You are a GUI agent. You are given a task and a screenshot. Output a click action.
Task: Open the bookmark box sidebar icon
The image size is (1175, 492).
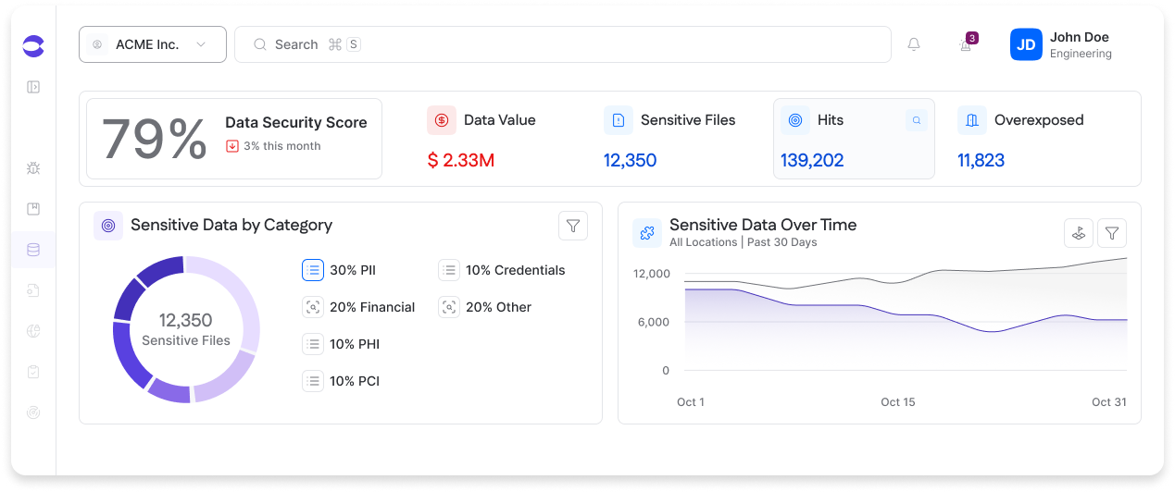(x=33, y=209)
